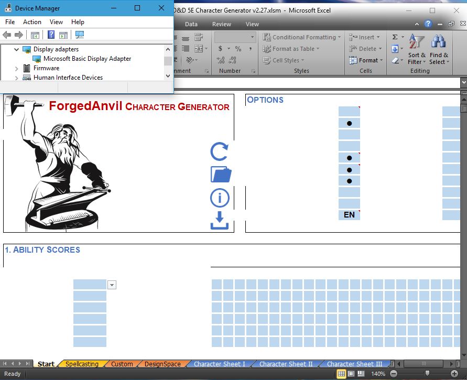This screenshot has width=467, height=380.
Task: Open the Action menu in Device Manager
Action: (x=32, y=22)
